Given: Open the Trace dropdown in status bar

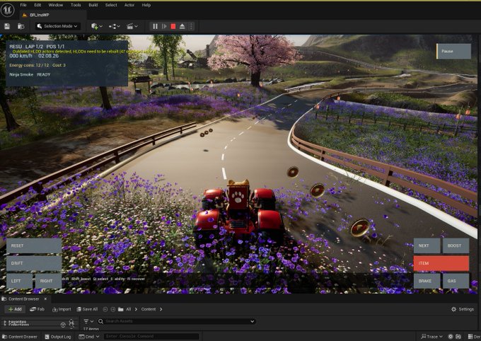Looking at the screenshot, I should 432,337.
